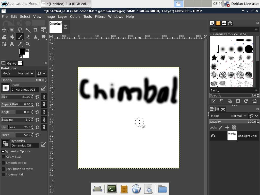Link Angle to brush default
260x195 pixels.
coord(44,112)
